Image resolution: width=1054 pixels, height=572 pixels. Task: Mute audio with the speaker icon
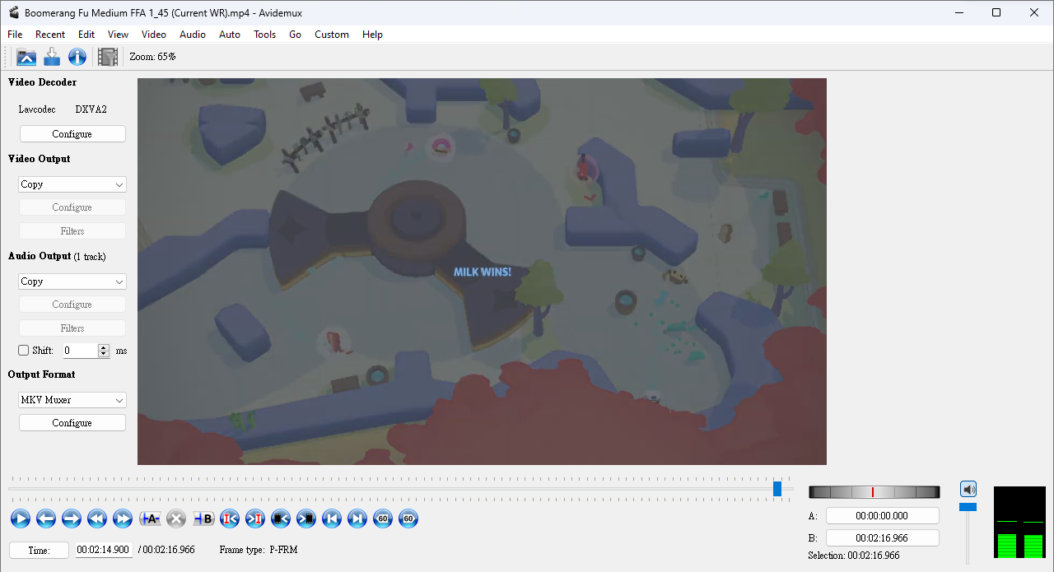tap(968, 490)
